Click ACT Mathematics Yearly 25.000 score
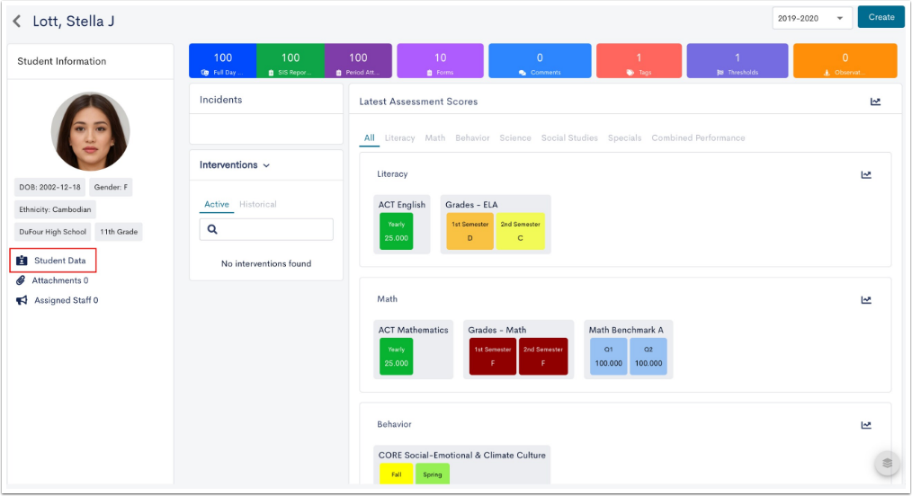Viewport: 912px width, 496px height. click(396, 357)
